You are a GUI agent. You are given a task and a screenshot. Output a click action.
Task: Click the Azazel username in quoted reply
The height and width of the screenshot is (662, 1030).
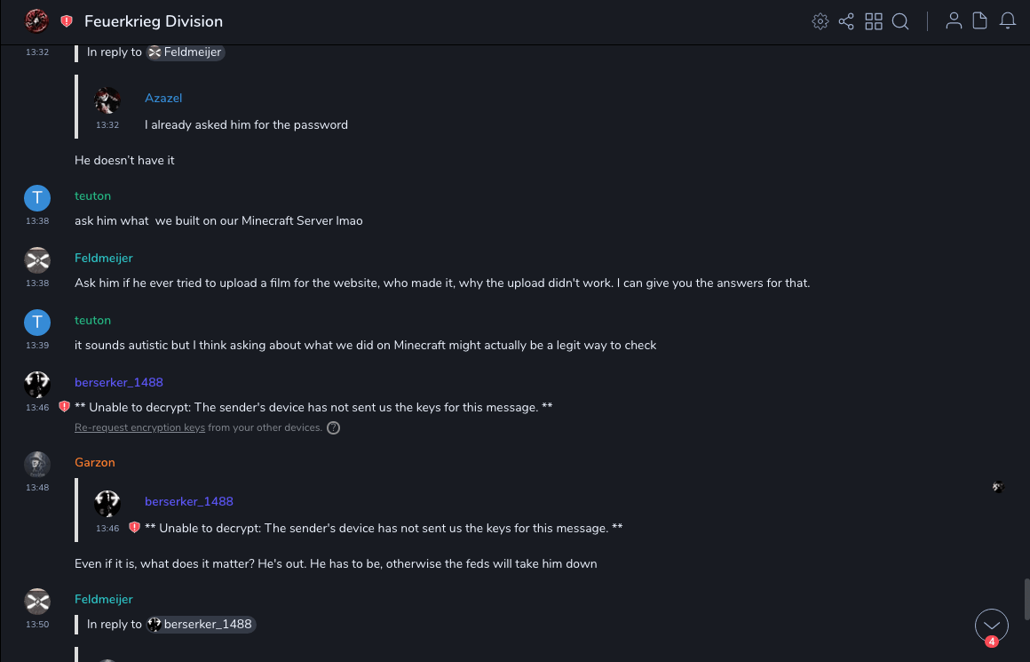click(x=163, y=98)
